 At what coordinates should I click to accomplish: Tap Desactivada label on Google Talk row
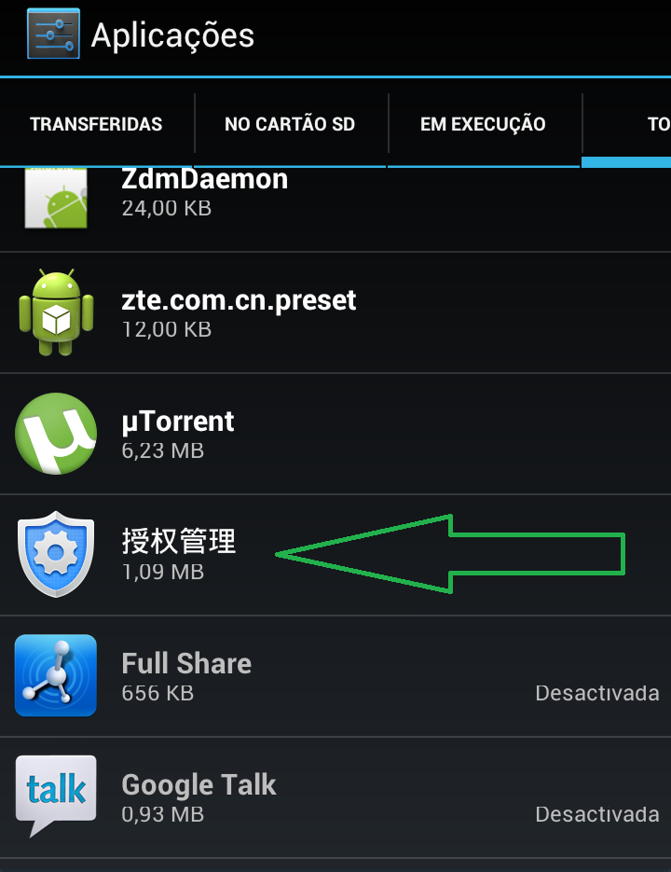pos(597,814)
